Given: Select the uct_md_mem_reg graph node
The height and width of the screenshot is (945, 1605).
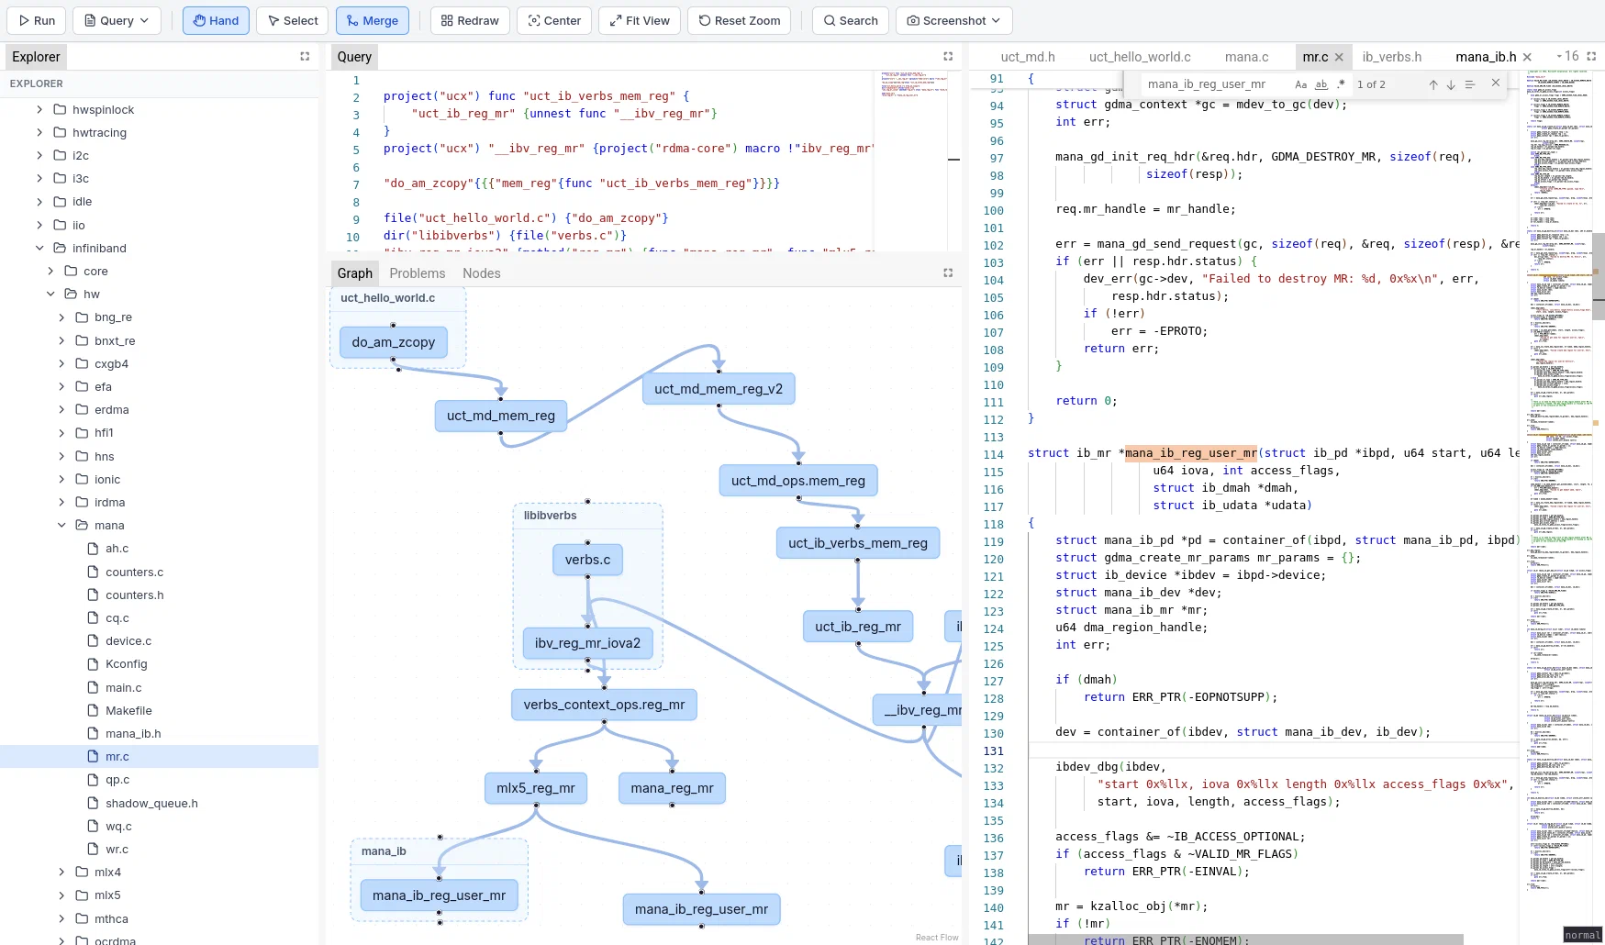Looking at the screenshot, I should pos(501,416).
